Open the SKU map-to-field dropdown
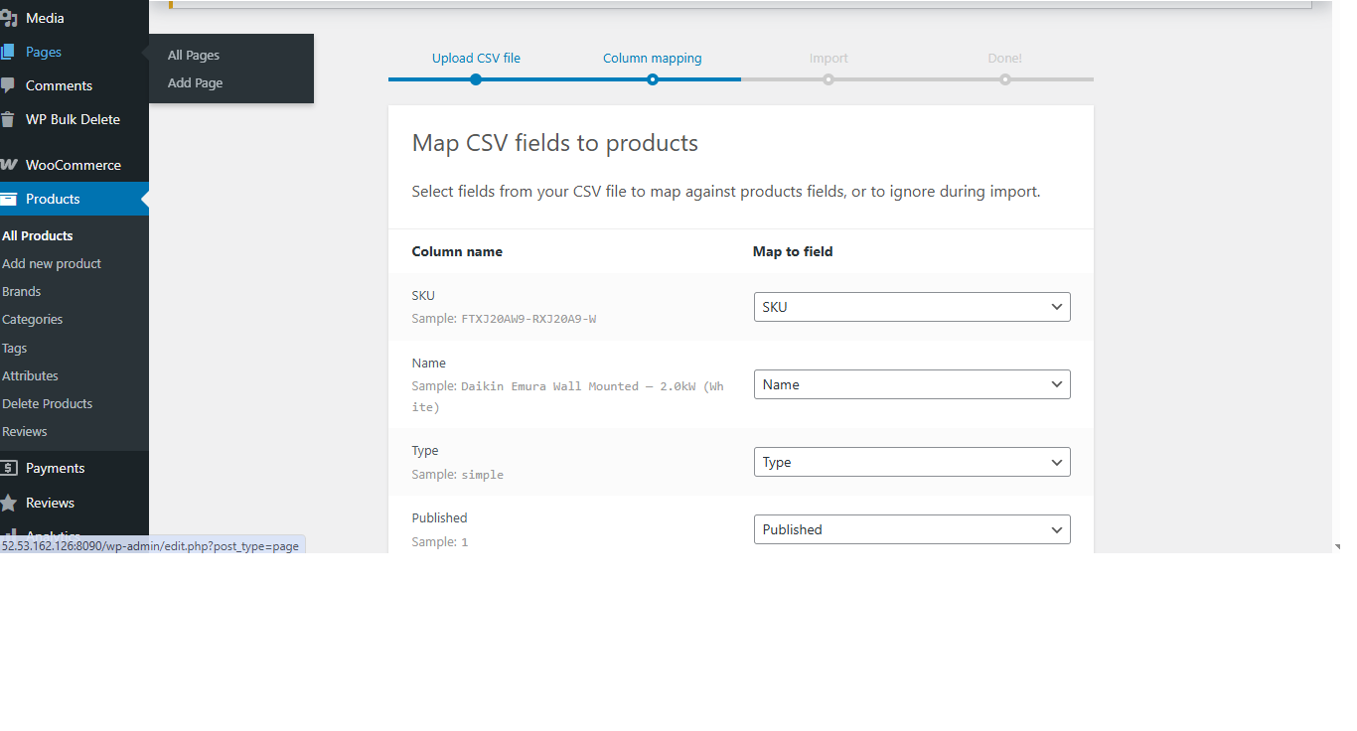Viewport: 1357px width, 731px height. pyautogui.click(x=912, y=307)
